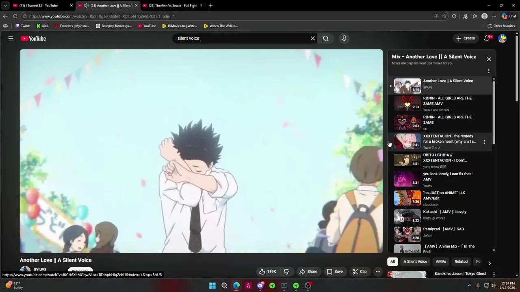Start search with your voice microphone
Screen dimensions: 520x292
click(344, 39)
